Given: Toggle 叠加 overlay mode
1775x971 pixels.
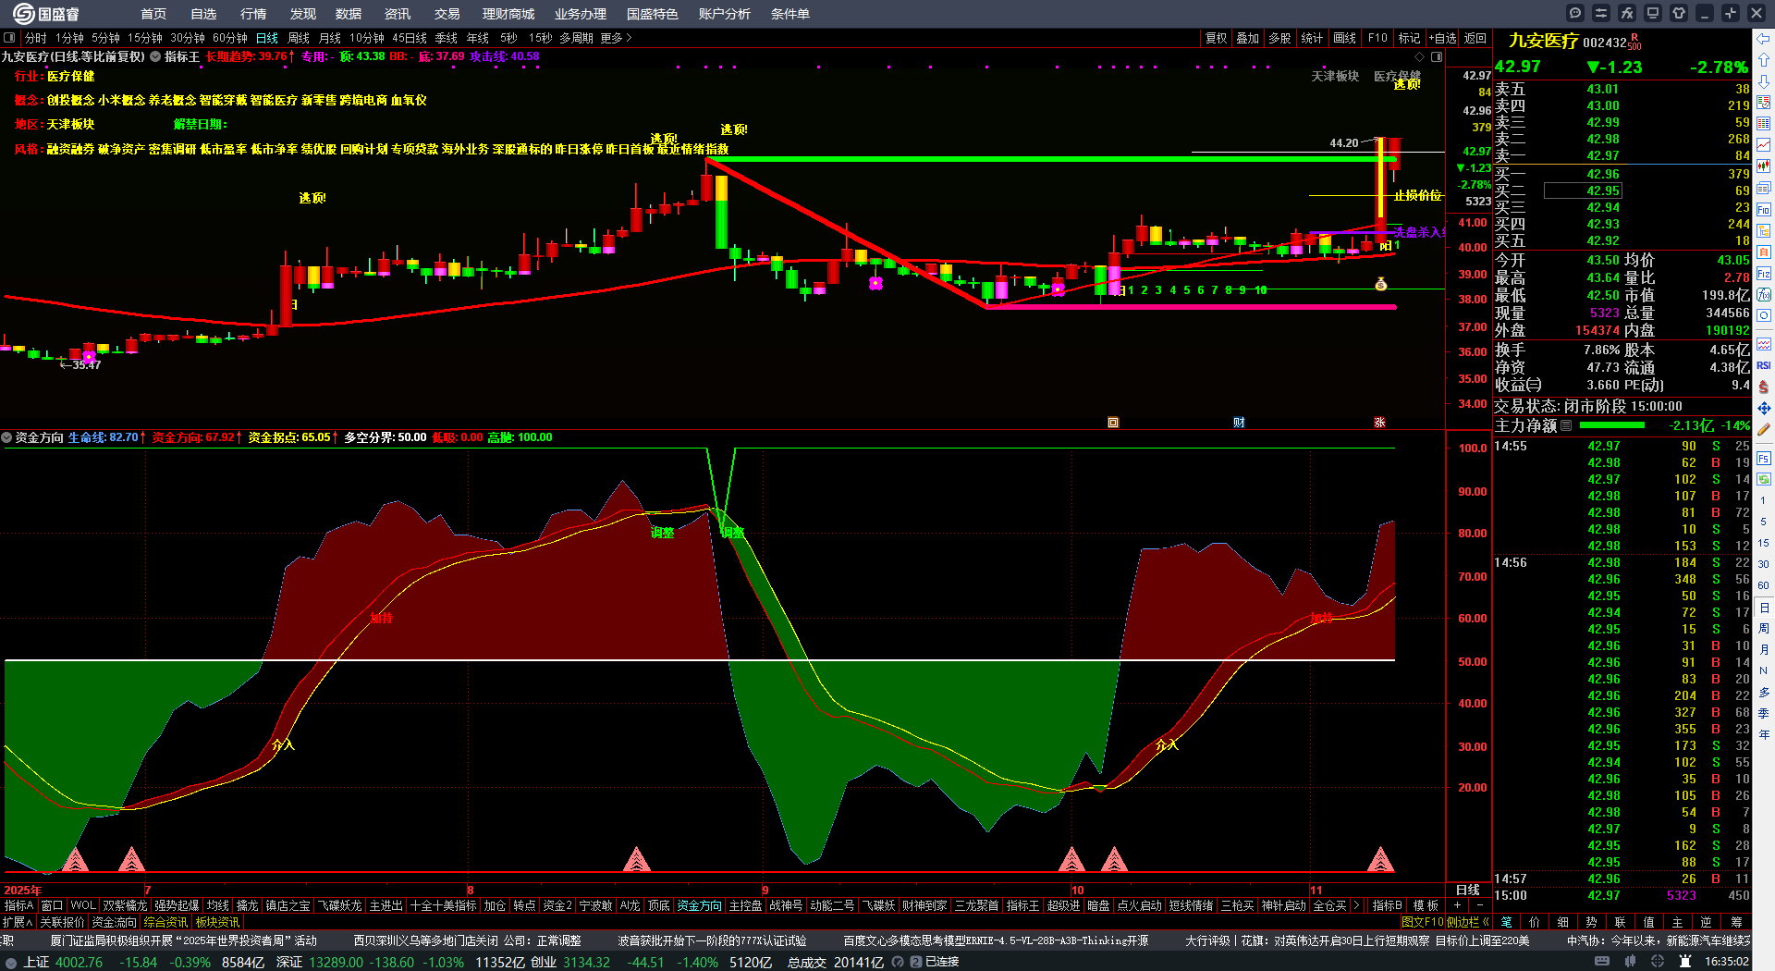Looking at the screenshot, I should pos(1248,38).
